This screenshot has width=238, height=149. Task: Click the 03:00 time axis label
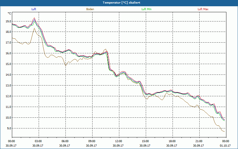point(38,141)
